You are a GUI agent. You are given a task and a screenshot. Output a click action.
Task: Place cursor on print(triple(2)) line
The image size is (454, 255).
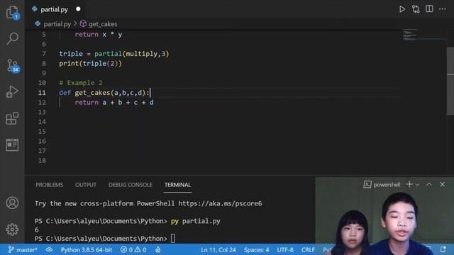tap(91, 63)
